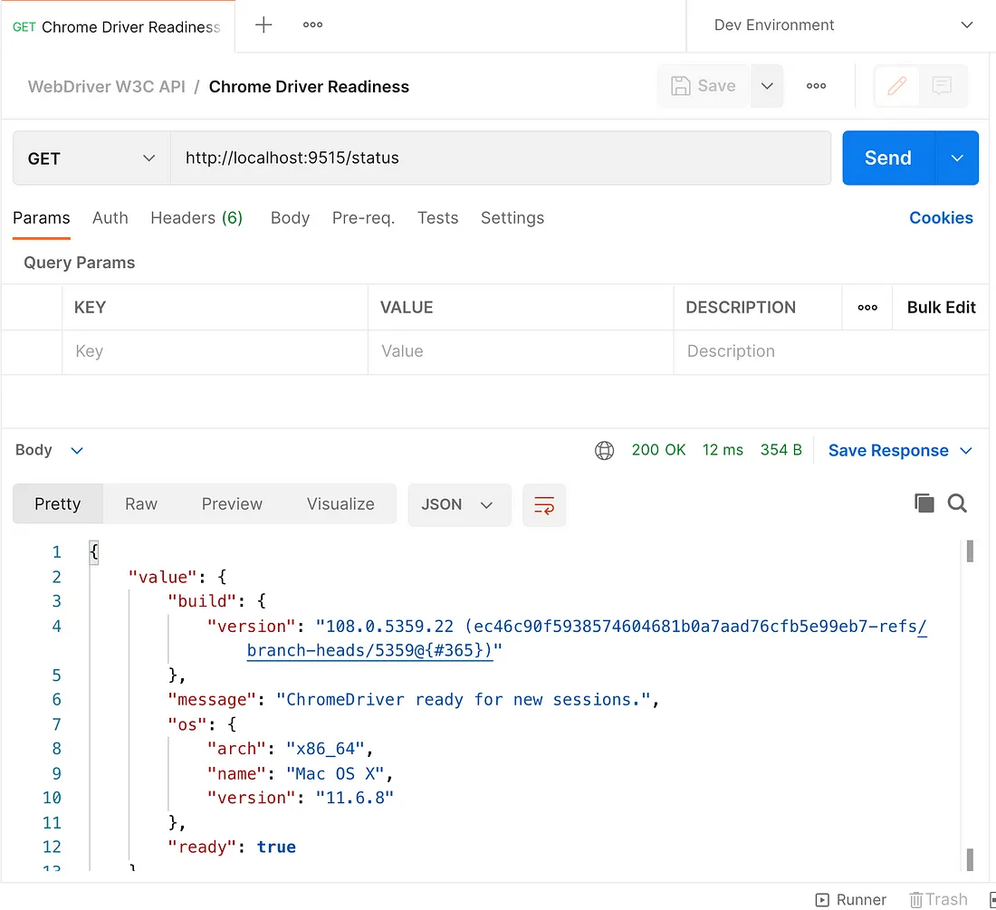Open more actions dots next to Save
This screenshot has height=910, width=996.
pyautogui.click(x=816, y=86)
